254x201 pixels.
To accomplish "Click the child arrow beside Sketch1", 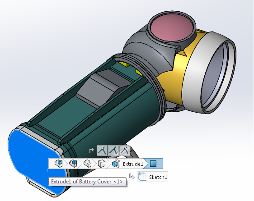I will 132,176.
